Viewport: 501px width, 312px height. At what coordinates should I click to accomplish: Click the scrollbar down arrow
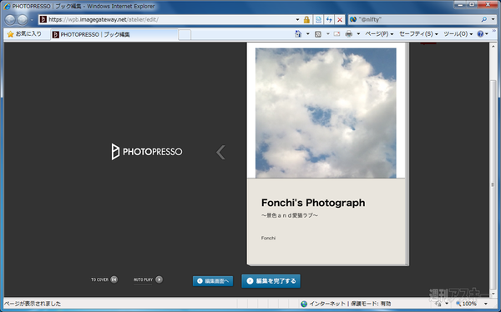click(493, 294)
